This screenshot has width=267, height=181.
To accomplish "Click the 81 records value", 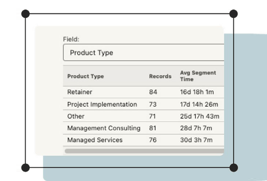I will pyautogui.click(x=153, y=128).
